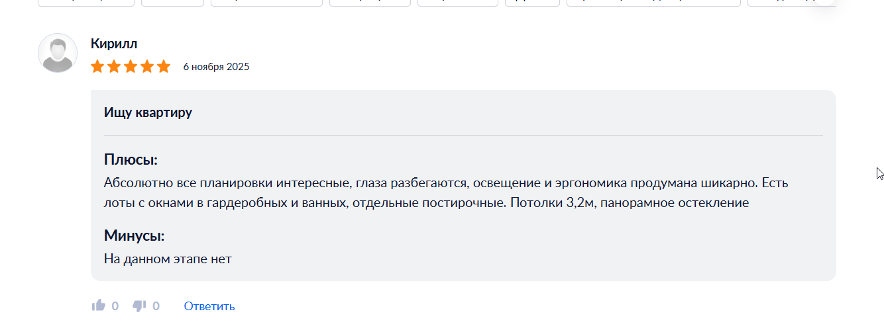Click the Минусы heading
The image size is (884, 334).
(x=134, y=235)
